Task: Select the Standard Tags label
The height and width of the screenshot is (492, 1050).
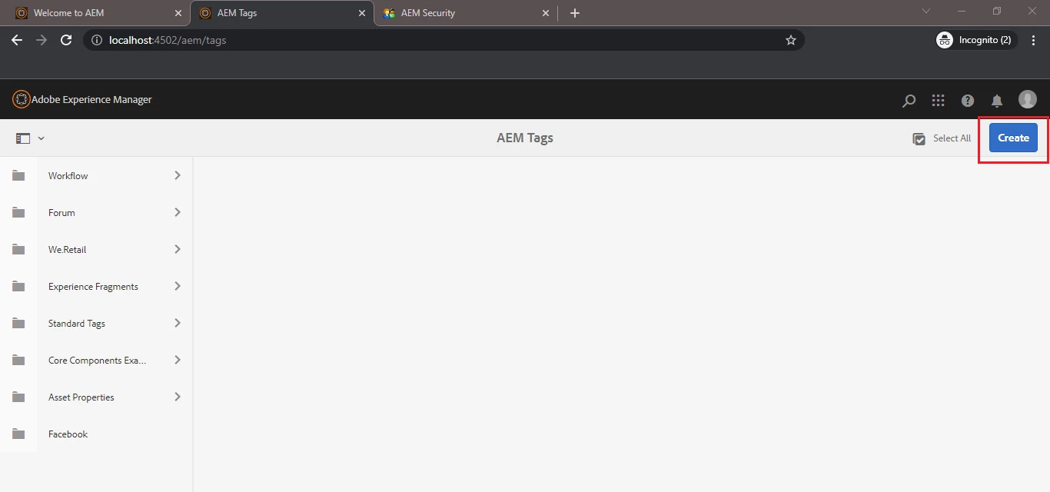Action: pos(77,323)
